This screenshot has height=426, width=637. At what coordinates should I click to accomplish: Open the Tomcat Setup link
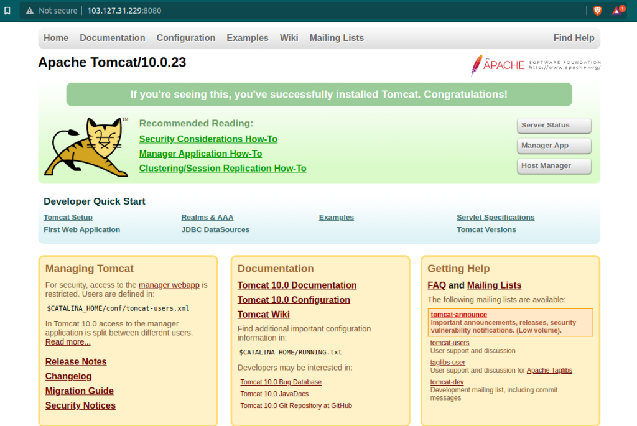click(68, 217)
